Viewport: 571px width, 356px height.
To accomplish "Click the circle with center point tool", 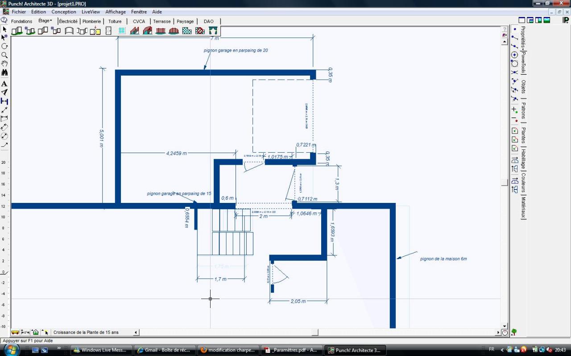I will click(x=514, y=55).
